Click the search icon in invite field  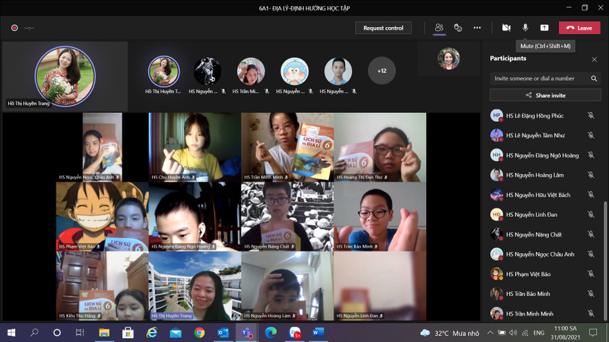[x=594, y=78]
